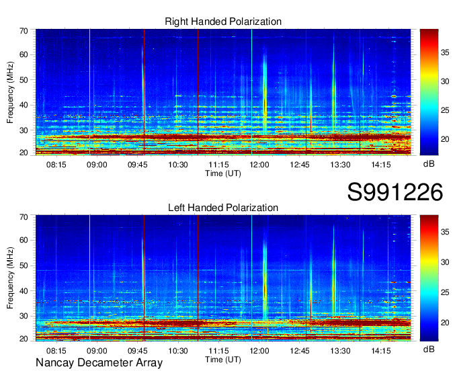Click the 10:30 tick on the upper time axis

[178, 165]
